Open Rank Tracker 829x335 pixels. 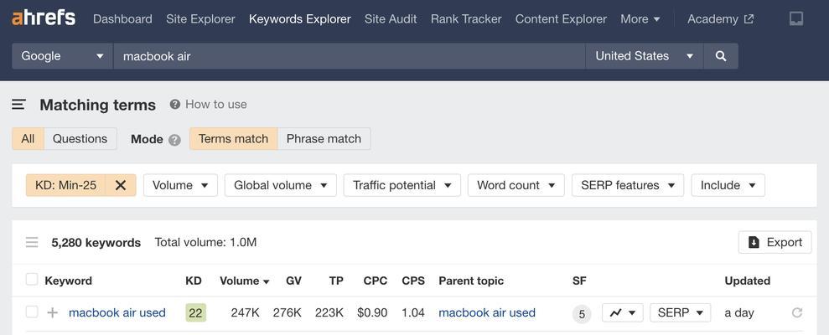pyautogui.click(x=466, y=19)
